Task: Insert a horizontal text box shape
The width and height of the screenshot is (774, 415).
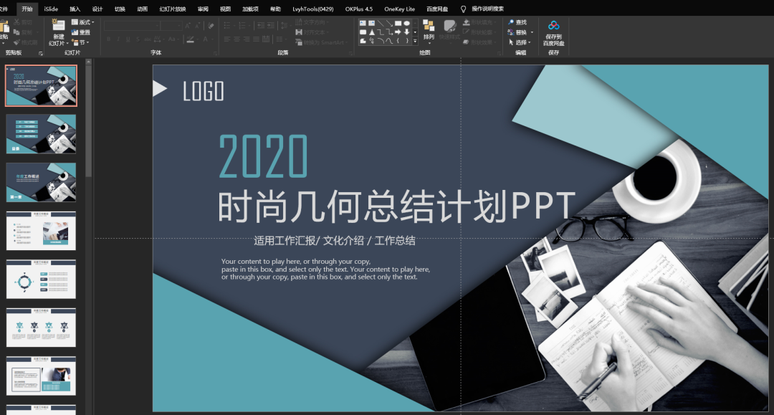Action: 363,23
